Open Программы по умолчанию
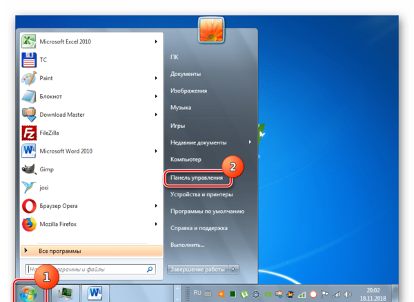Image resolution: width=414 pixels, height=302 pixels. 208,211
